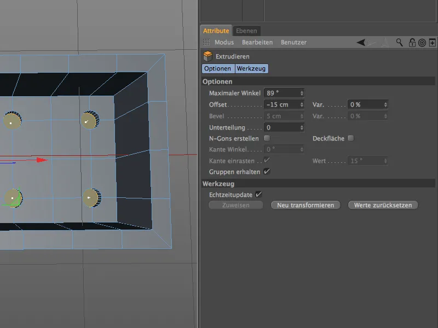Select the Werkzeug tab

pyautogui.click(x=251, y=69)
